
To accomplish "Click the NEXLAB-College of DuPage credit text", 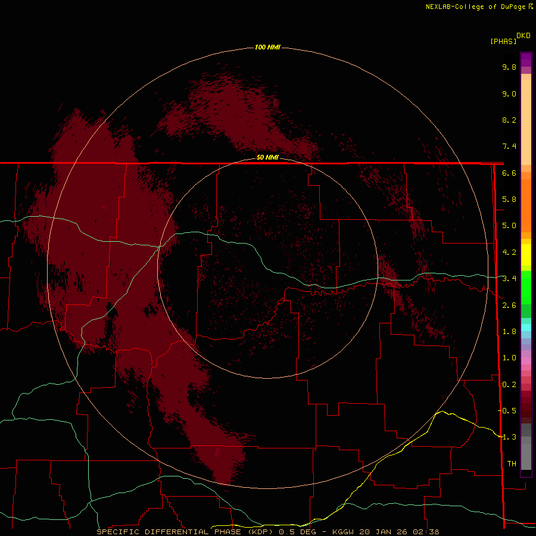I will tap(476, 7).
